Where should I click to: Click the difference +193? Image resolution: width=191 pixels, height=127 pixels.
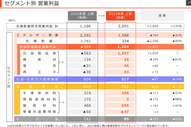154,106
